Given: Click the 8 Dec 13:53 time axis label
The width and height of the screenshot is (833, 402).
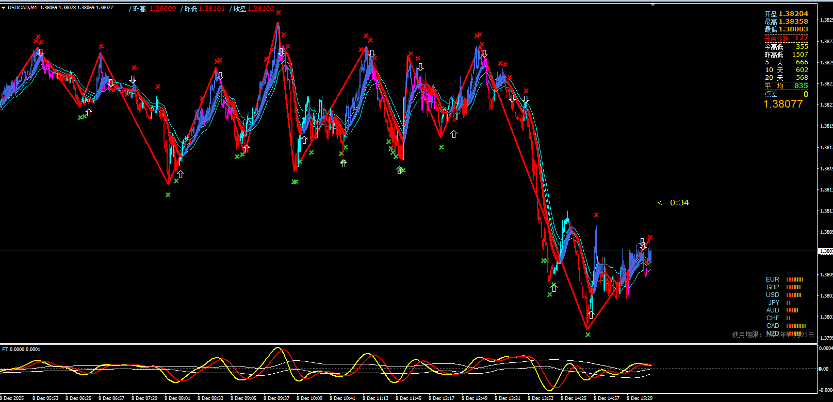Looking at the screenshot, I should (541, 398).
